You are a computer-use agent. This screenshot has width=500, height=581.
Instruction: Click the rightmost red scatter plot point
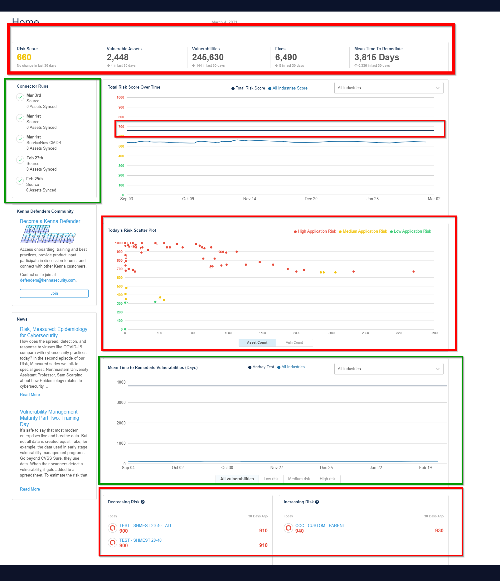414,272
